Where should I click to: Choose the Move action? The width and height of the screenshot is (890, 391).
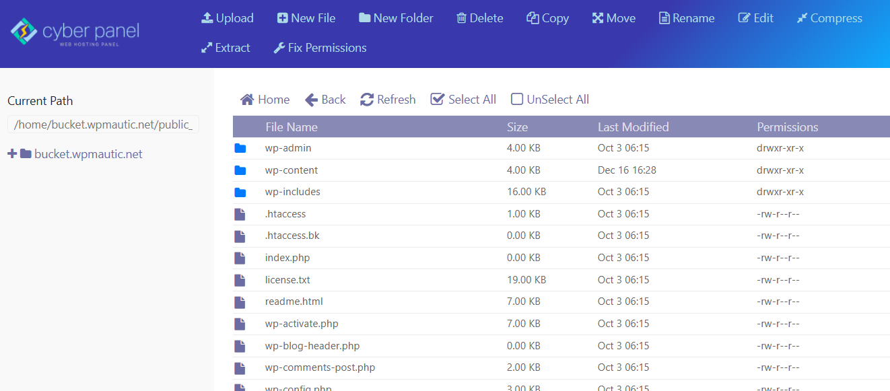[614, 18]
